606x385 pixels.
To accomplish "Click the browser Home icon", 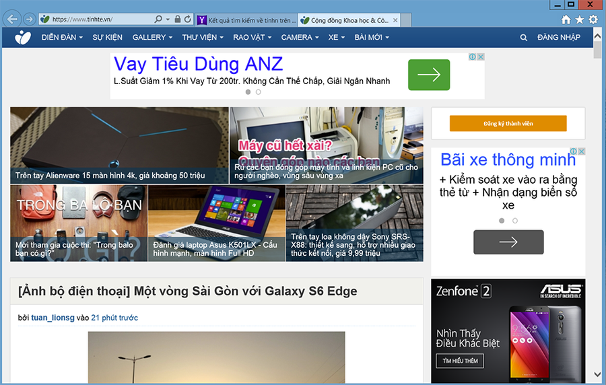I will [566, 20].
